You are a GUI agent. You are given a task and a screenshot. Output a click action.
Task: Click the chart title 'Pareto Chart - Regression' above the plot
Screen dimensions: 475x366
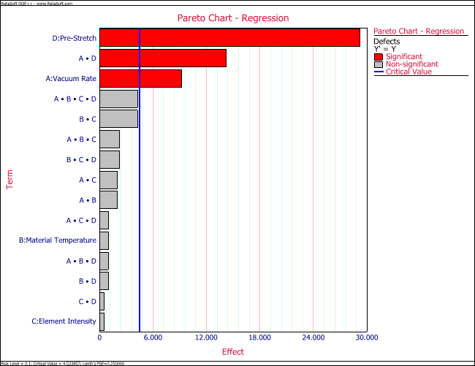[x=233, y=18]
